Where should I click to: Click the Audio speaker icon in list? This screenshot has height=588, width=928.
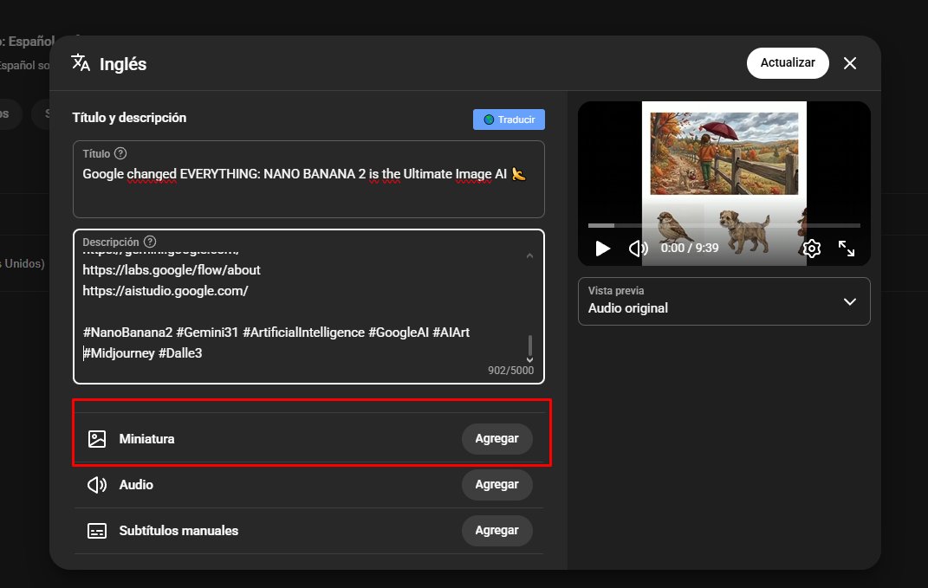97,485
